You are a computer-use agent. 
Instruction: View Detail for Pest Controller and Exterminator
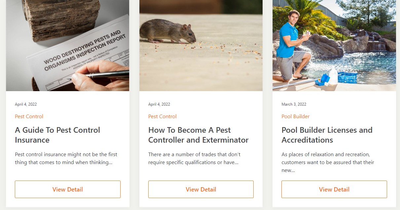pos(201,189)
